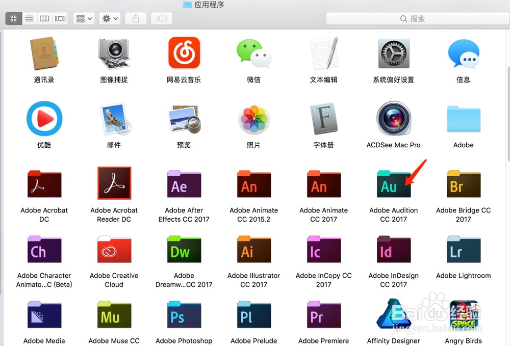Select the Angry Birds Space app
This screenshot has width=510, height=346.
464,314
